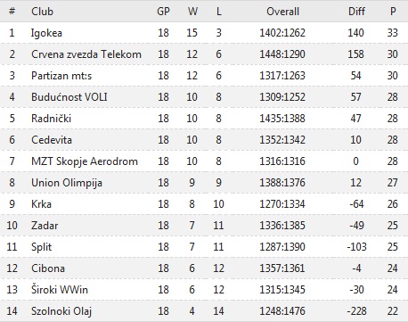
Task: Sort standings by Diff header
Action: (356, 12)
